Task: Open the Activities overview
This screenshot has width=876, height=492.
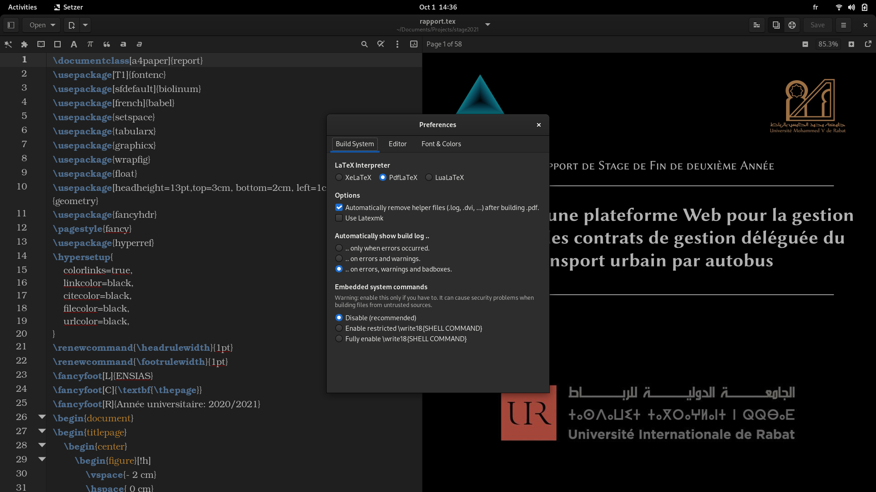Action: coord(22,7)
